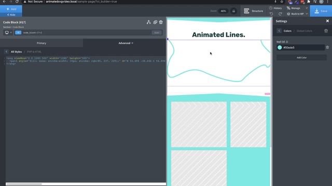
Task: Select the Animated Lines heading
Action: (x=218, y=35)
